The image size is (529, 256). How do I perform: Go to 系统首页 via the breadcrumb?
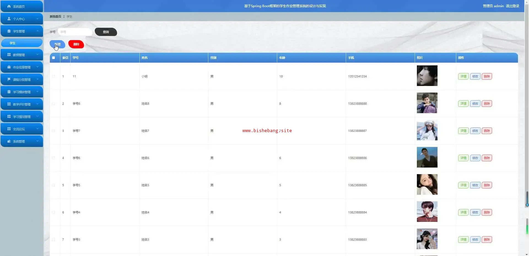coord(55,16)
